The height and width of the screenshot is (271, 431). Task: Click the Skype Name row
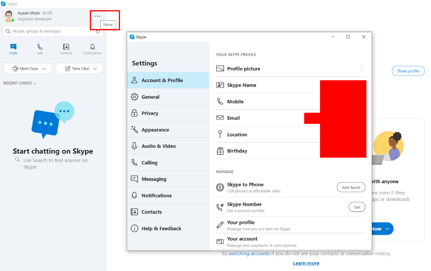291,85
